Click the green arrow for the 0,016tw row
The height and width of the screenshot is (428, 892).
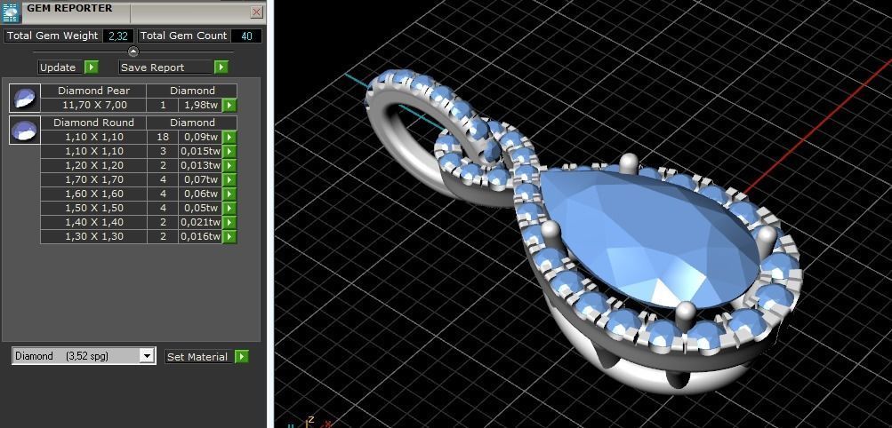pyautogui.click(x=229, y=236)
